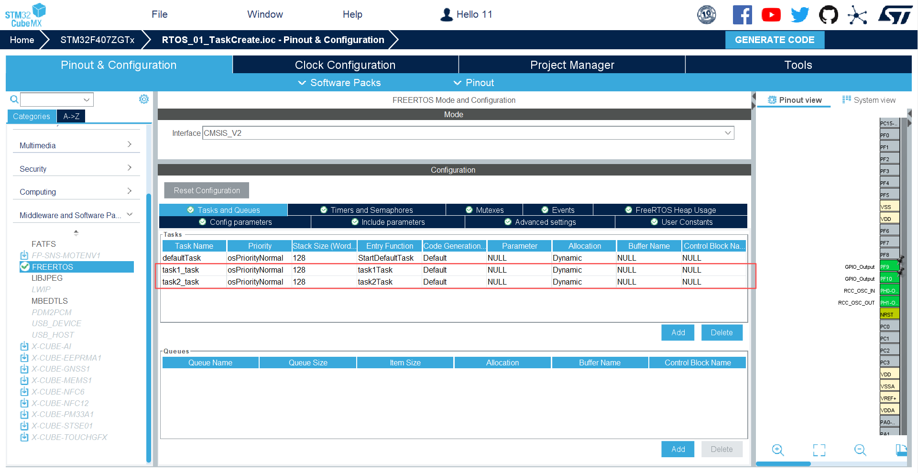Click the download icon beside X-CUBE-MEMS1
The image size is (918, 473).
click(x=24, y=381)
